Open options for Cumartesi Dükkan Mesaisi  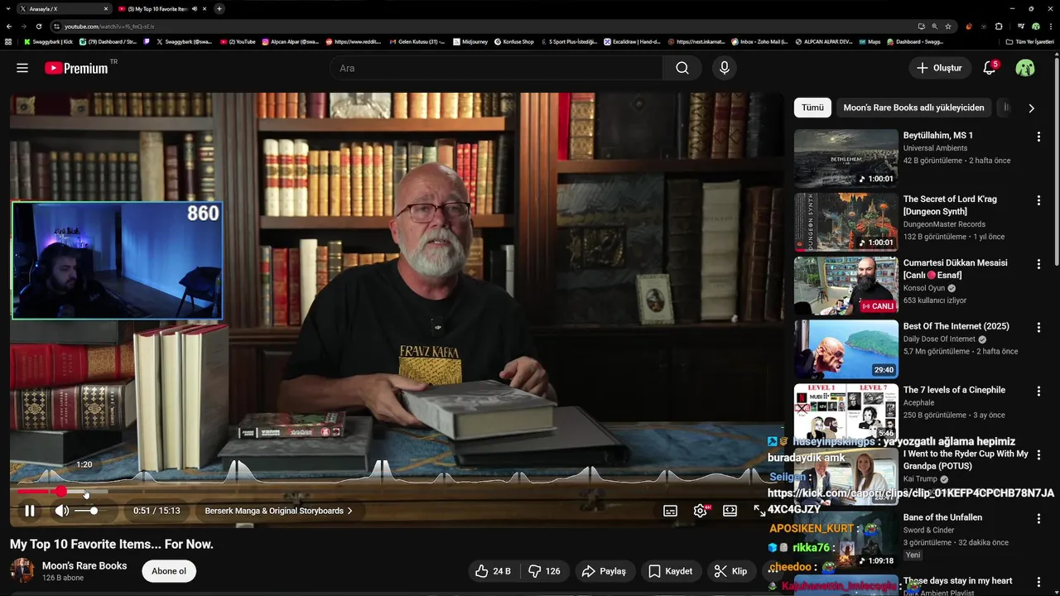click(1038, 264)
